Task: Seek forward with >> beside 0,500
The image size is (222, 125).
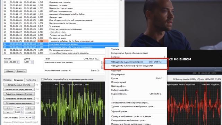Action: pos(29,108)
